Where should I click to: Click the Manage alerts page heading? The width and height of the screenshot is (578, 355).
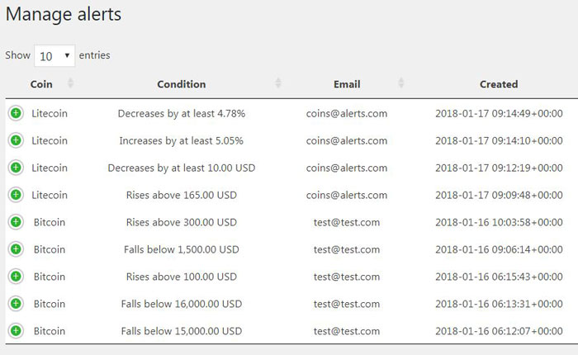pos(64,15)
